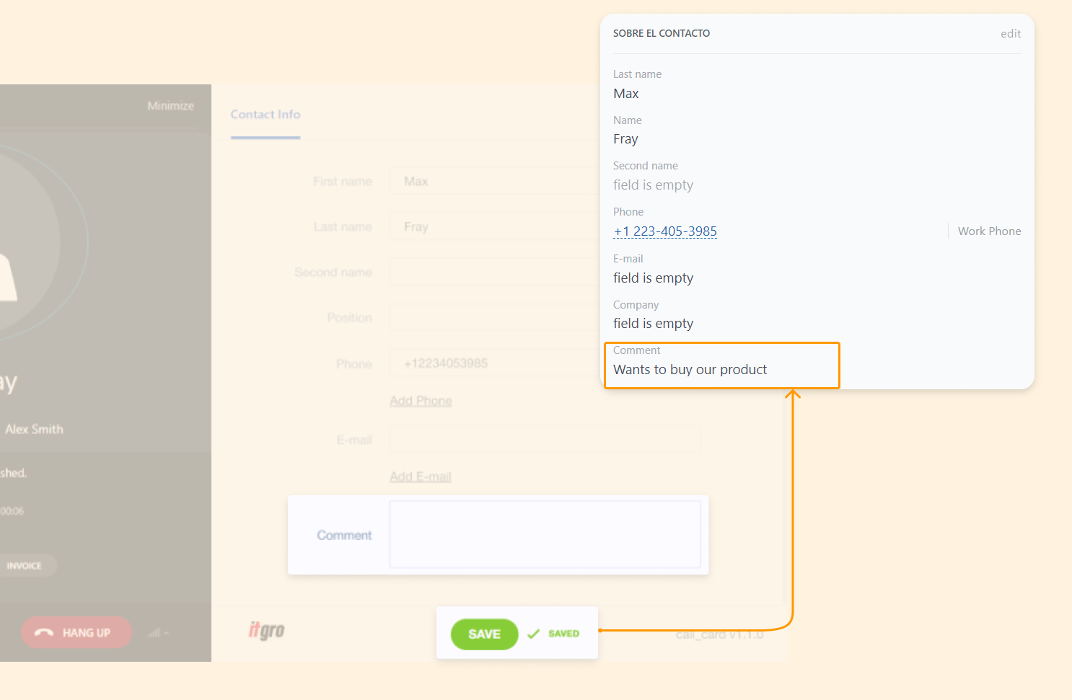Viewport: 1072px width, 700px height.
Task: Click the First name input field
Action: coord(498,182)
